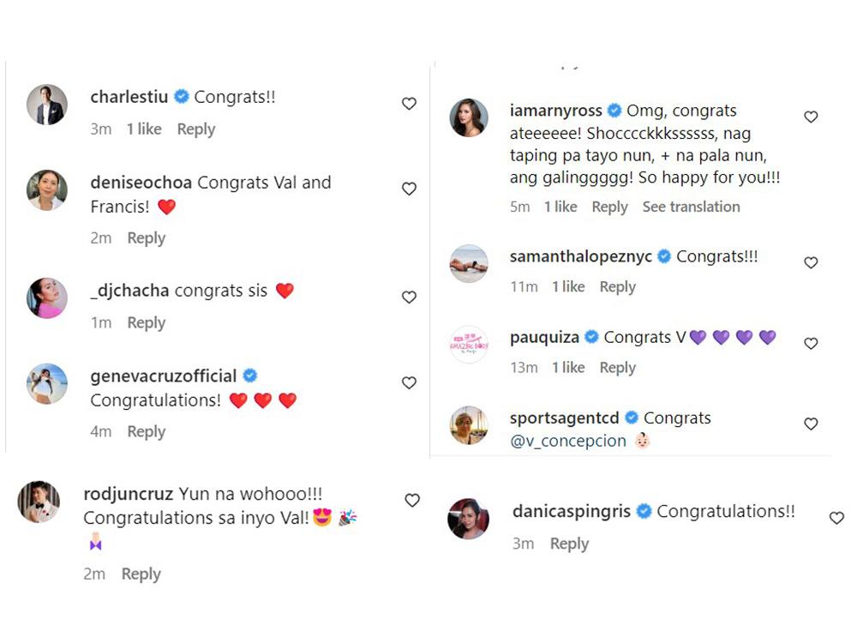Open genevacruzofficial's profile username

pyautogui.click(x=163, y=376)
